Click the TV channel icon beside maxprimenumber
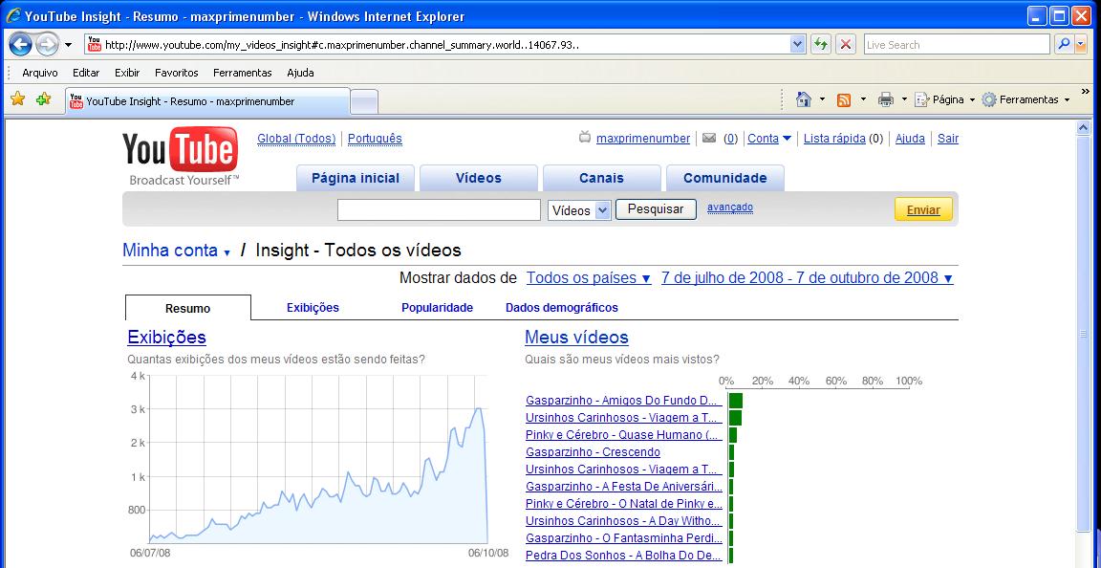The height and width of the screenshot is (568, 1101). [x=585, y=138]
